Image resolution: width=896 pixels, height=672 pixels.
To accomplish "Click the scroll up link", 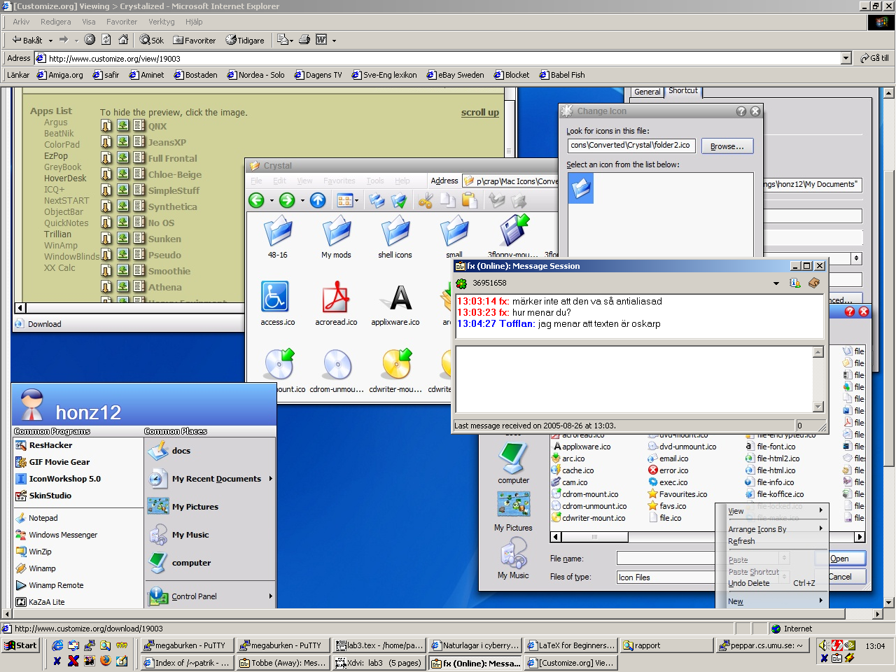I will [480, 112].
